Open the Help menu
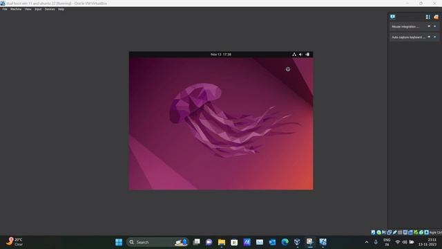Viewport: 442px width, 249px height. (61, 9)
